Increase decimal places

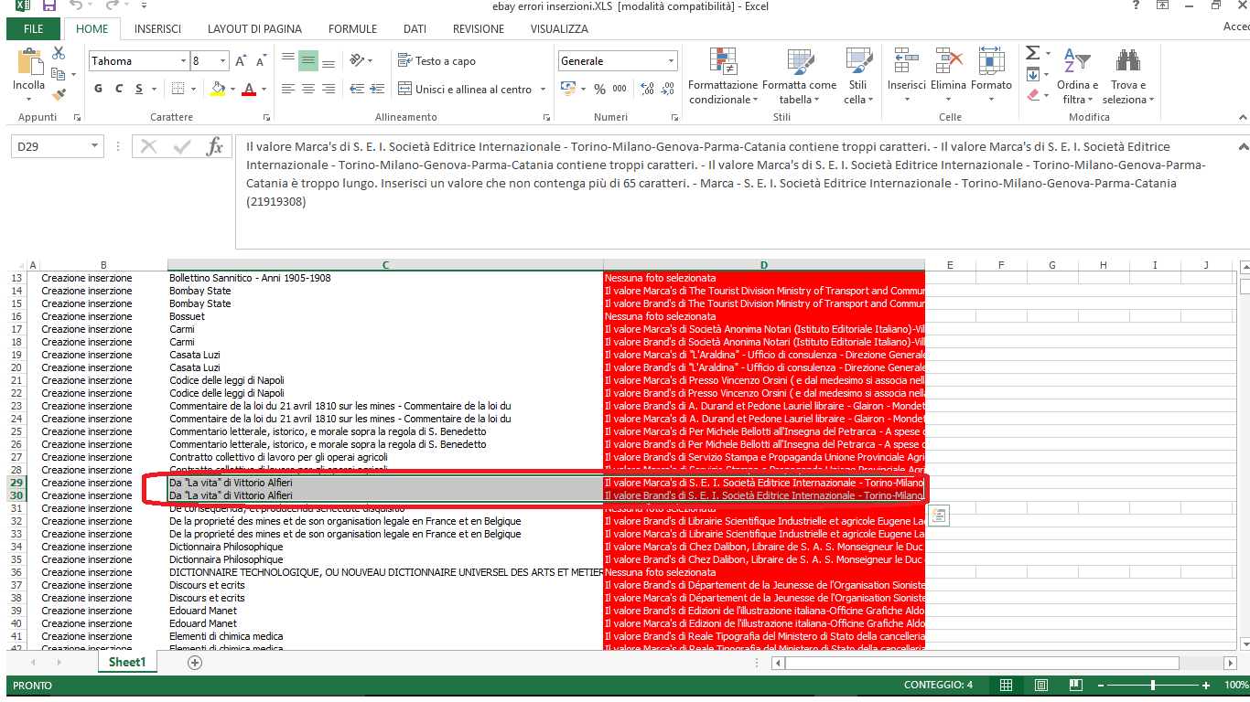point(647,89)
